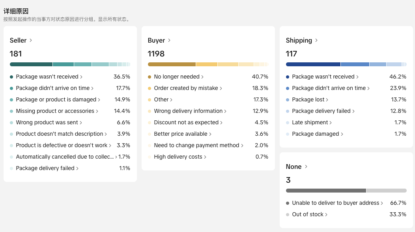The width and height of the screenshot is (415, 232).
Task: Open High delivery costs reason
Action: [x=178, y=157]
